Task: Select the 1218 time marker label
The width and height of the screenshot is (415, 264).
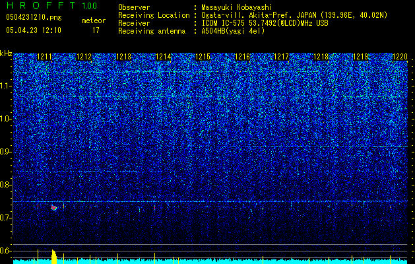Action: [x=321, y=57]
